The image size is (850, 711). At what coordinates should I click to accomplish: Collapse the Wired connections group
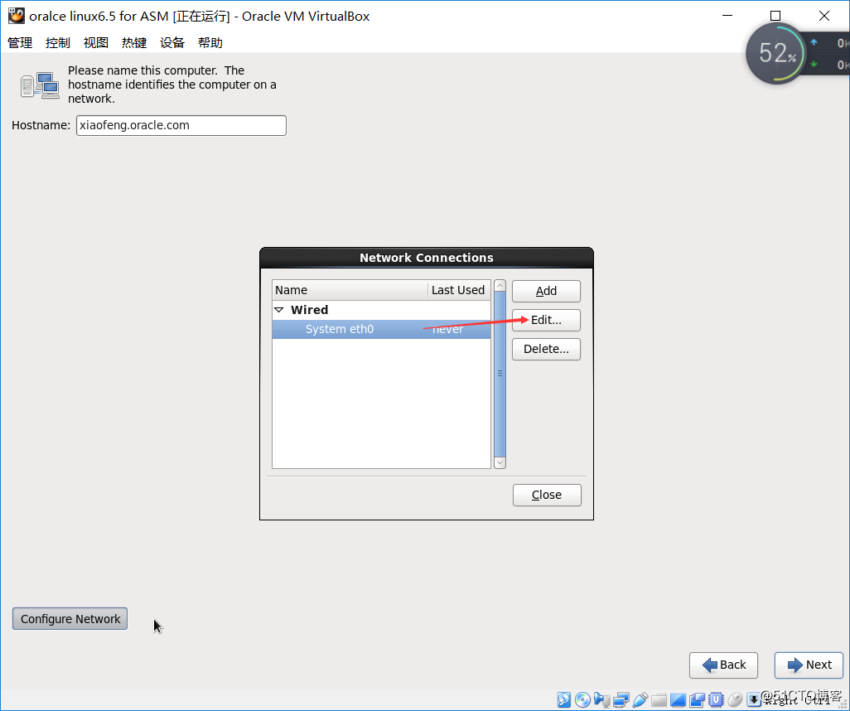pos(279,310)
